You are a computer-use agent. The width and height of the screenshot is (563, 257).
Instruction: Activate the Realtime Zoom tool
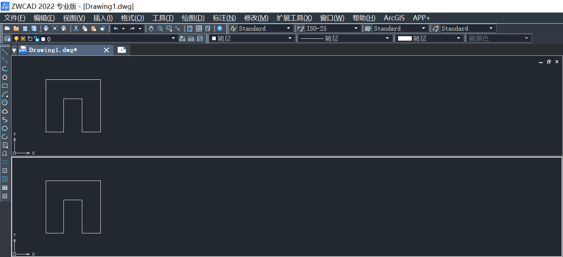click(160, 28)
